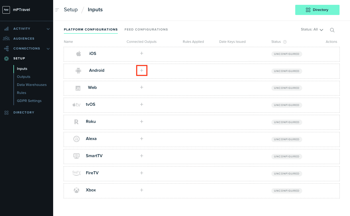Click the Status column help icon

[x=285, y=42]
